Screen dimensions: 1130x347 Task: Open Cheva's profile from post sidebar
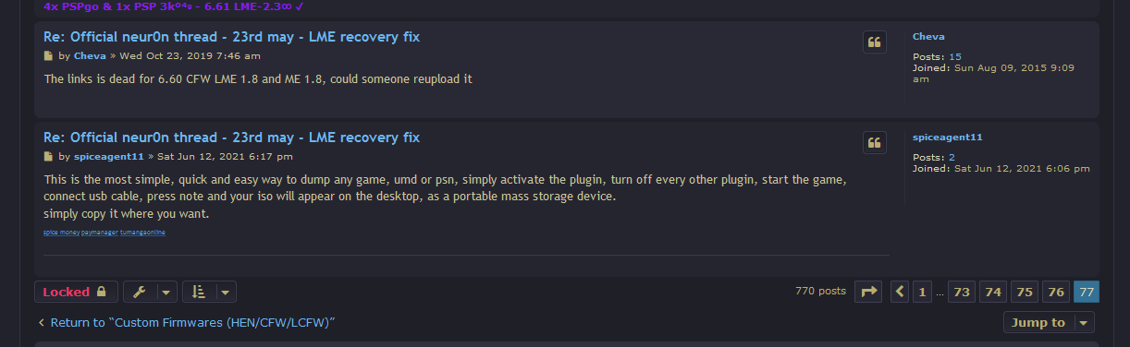tap(928, 37)
